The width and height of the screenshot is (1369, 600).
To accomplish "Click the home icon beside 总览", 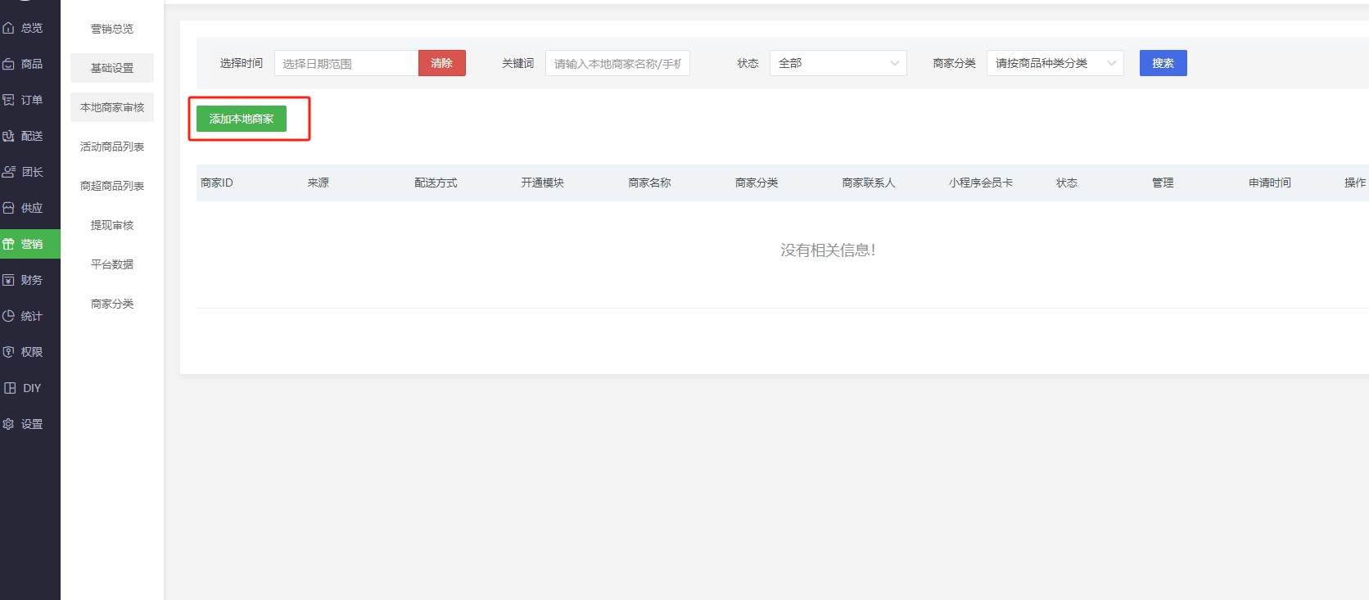I will coord(9,28).
